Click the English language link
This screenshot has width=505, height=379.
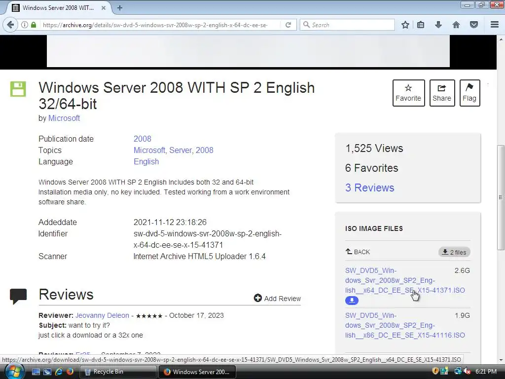tap(146, 162)
